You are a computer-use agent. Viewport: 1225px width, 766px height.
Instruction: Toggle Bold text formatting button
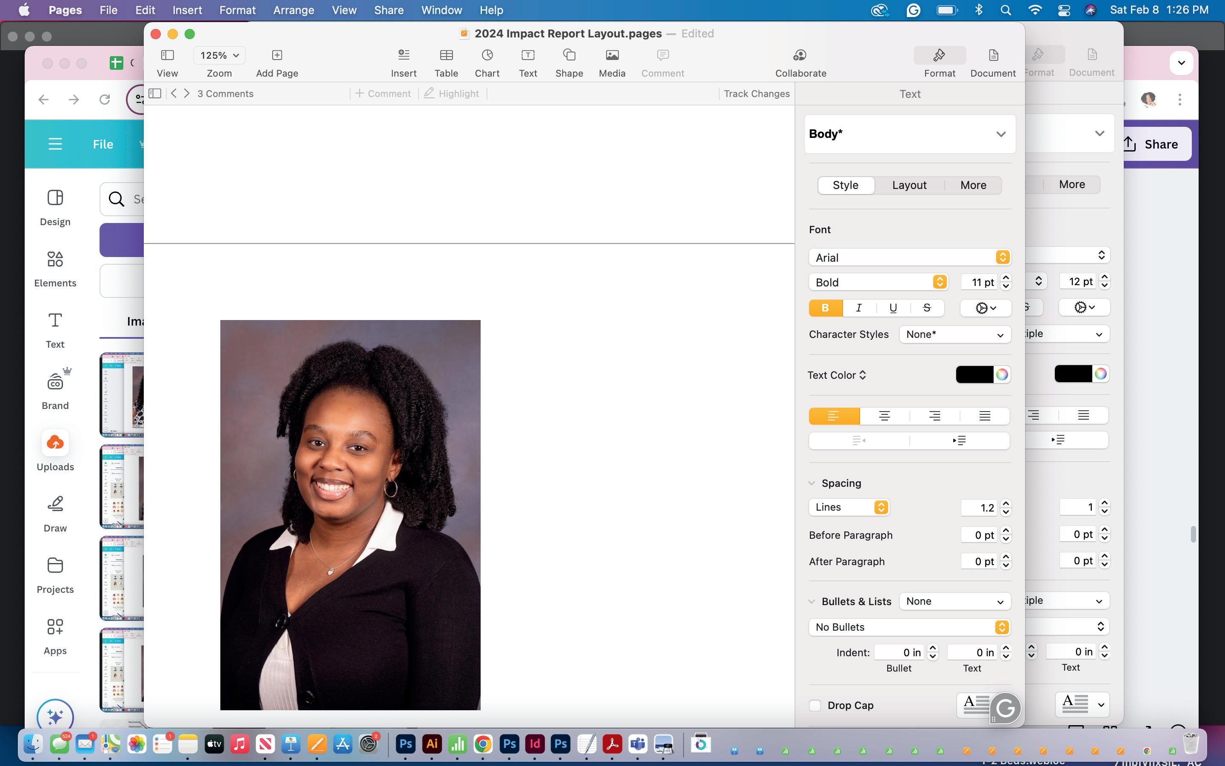825,308
